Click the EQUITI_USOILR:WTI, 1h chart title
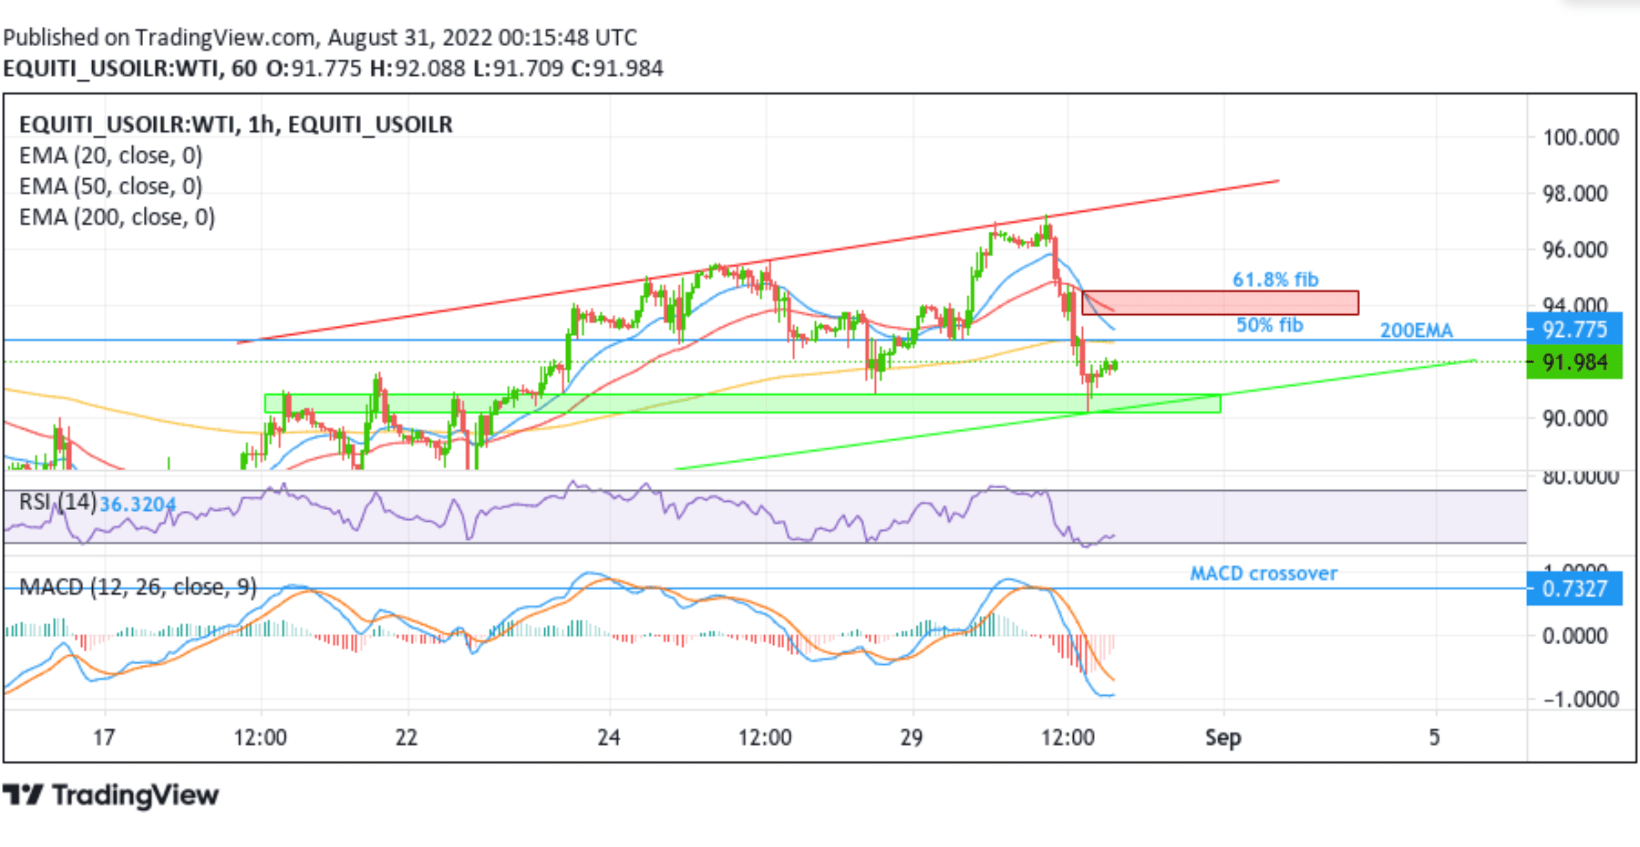 (x=236, y=124)
